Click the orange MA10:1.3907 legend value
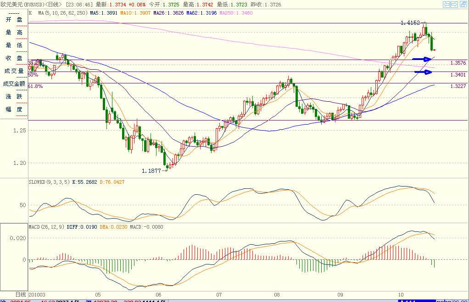The width and height of the screenshot is (469, 302). (x=135, y=13)
